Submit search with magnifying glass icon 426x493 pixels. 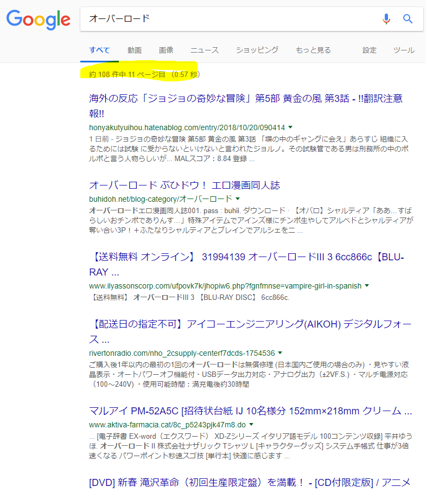click(x=408, y=19)
